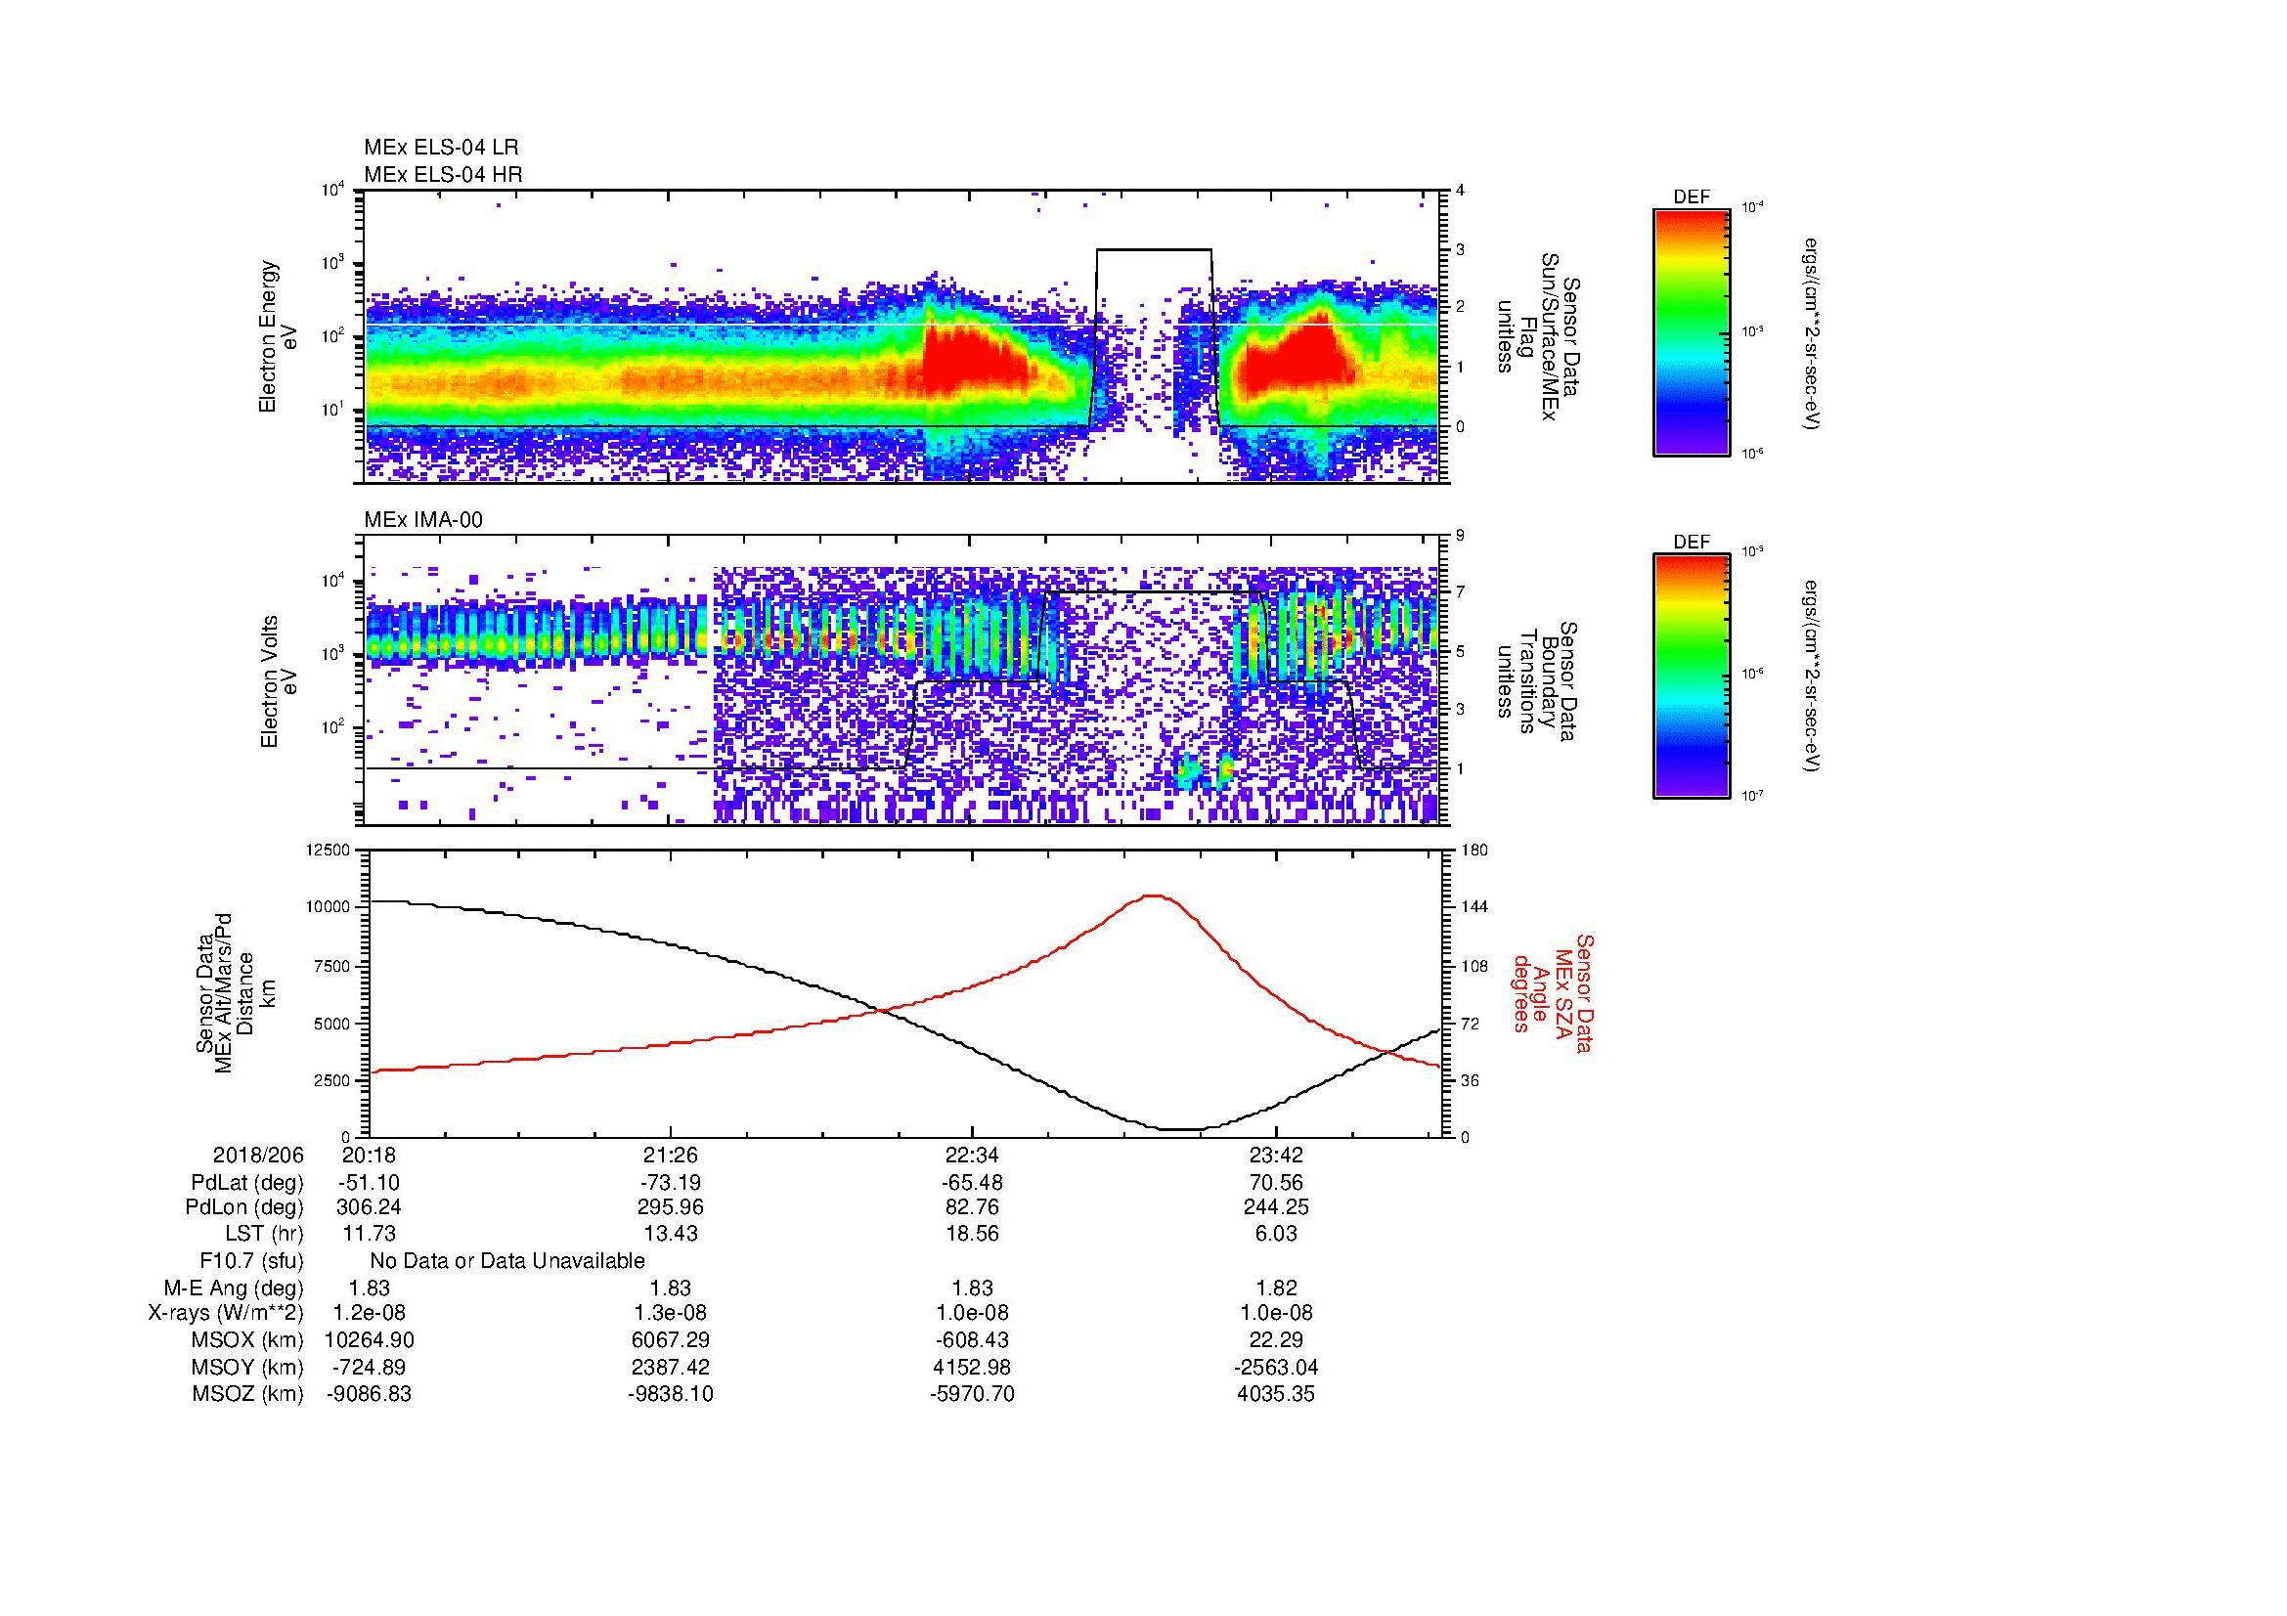Click the MSOZ value -9086.83

(369, 1394)
